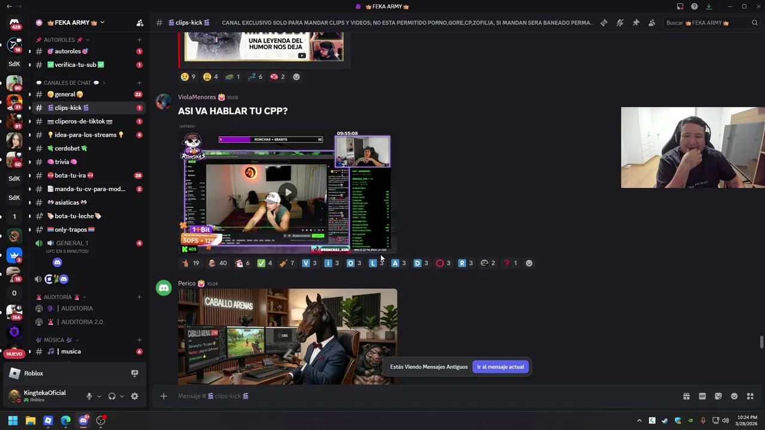
Task: Expand the CANALES DE CHAT category
Action: (x=71, y=83)
